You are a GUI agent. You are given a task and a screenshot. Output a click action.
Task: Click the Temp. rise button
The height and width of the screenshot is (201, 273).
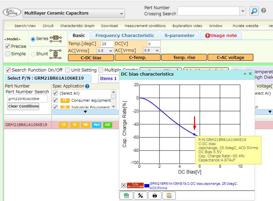click(184, 58)
